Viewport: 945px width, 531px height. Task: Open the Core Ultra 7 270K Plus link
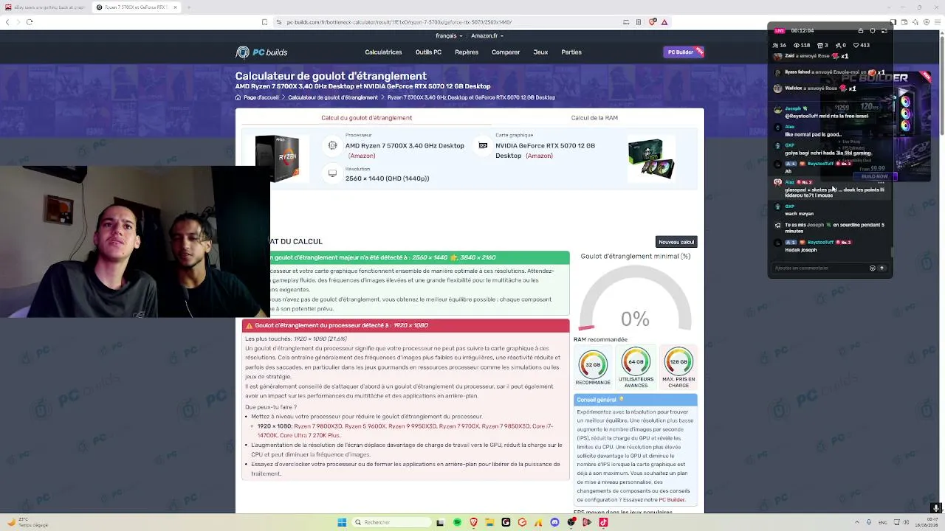pos(309,435)
